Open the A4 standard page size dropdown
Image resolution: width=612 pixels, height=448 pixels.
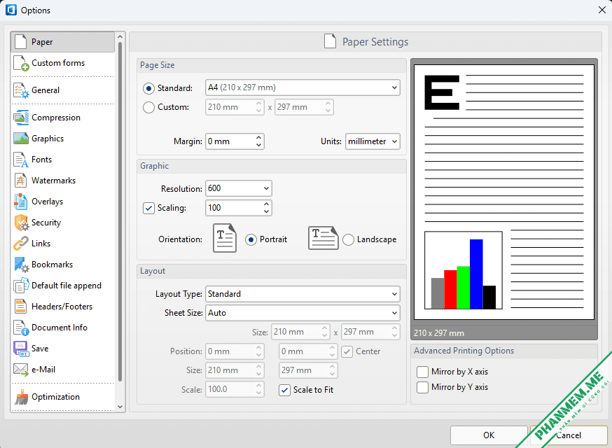pyautogui.click(x=302, y=87)
